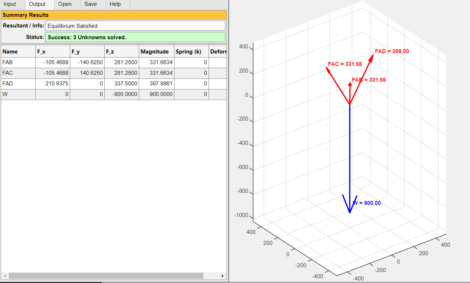This screenshot has width=470, height=283.
Task: Click the FAD = 398.00 plot label
Action: pos(392,51)
